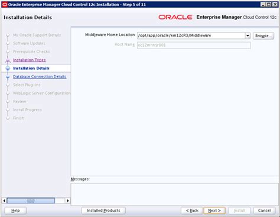Click into the Middleware Home Location path field
The width and height of the screenshot is (280, 217).
(x=191, y=35)
